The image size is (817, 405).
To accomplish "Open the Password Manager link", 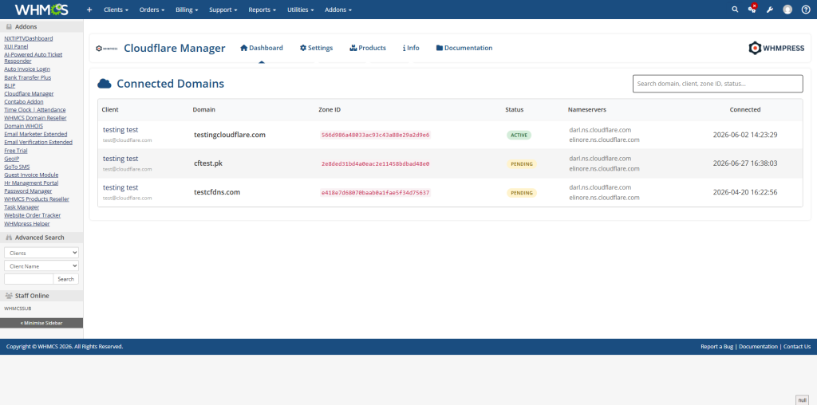I will (x=28, y=191).
